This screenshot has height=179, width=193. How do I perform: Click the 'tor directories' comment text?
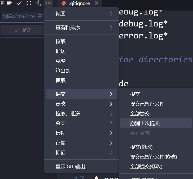[x=156, y=59]
